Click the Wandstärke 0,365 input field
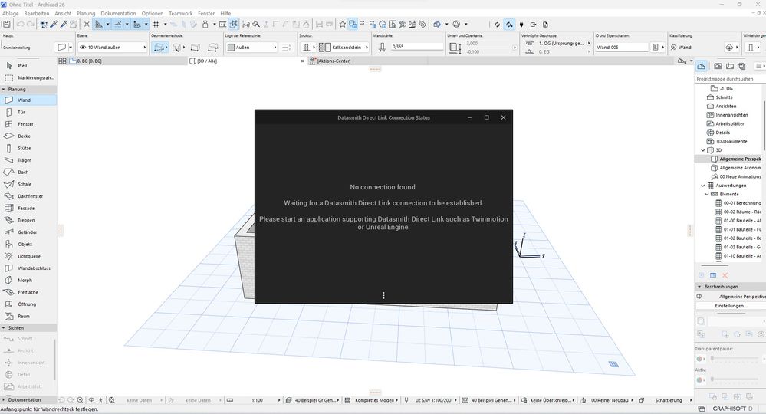The width and height of the screenshot is (766, 414). tap(416, 47)
